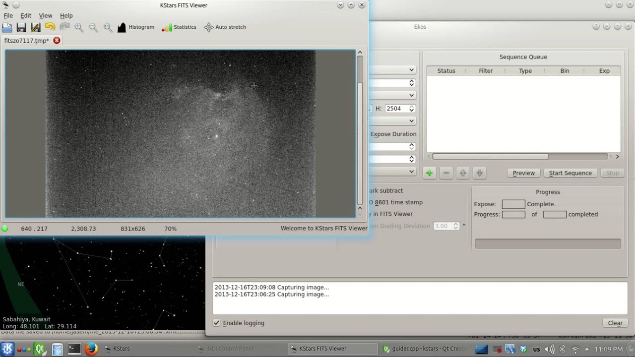
Task: Click the 'us' keyboard layout indicator
Action: 536,349
